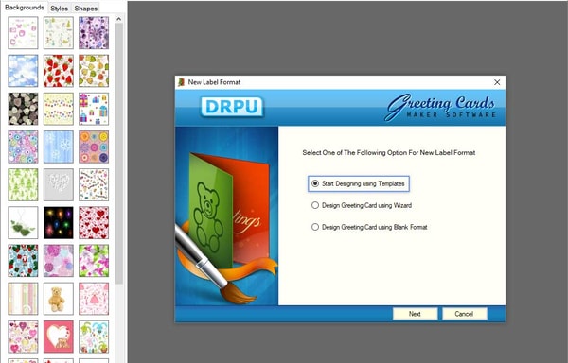The width and height of the screenshot is (568, 363).
Task: Choose the green and pink lilies background
Action: coord(94,261)
